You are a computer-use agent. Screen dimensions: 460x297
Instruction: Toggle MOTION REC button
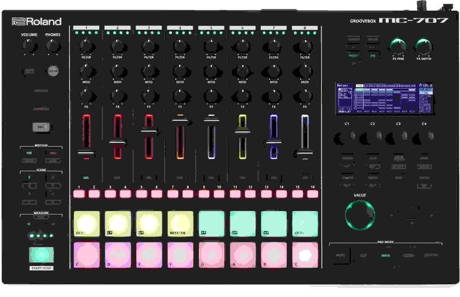tap(53, 153)
